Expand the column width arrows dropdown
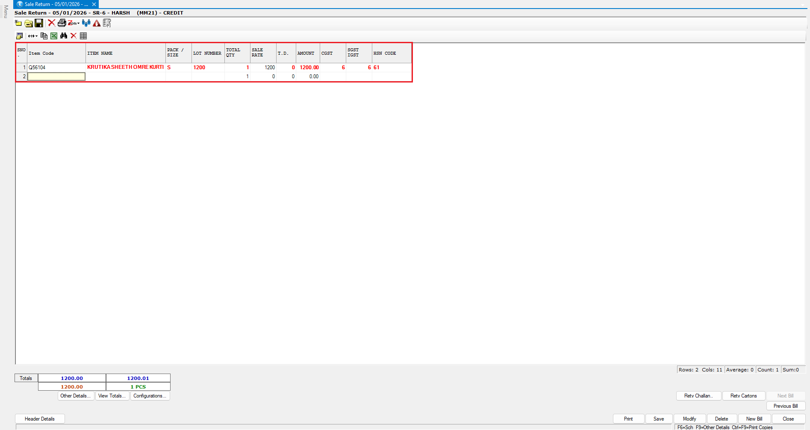 (33, 36)
